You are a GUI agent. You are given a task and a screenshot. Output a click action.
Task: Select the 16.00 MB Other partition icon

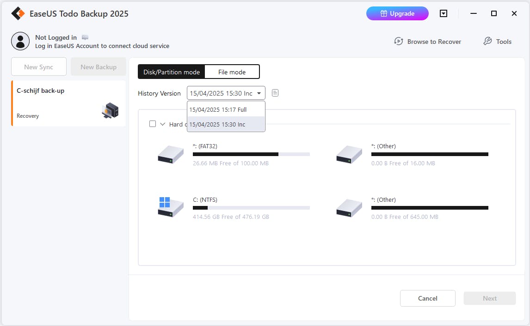[349, 155]
